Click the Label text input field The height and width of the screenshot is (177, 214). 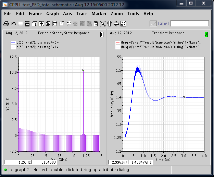coord(190,24)
